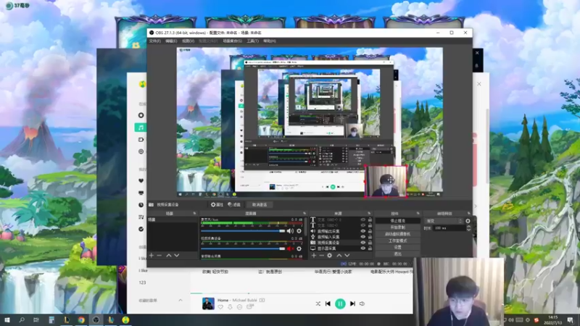Like the song Home with the heart icon
Screen dimensions: 580x326
[220, 306]
